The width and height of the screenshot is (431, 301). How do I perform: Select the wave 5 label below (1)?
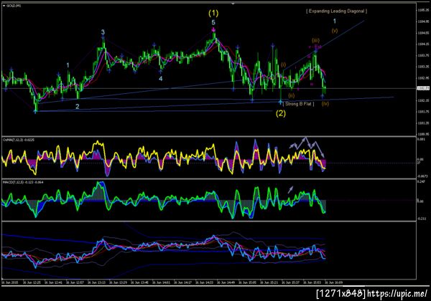(x=213, y=22)
